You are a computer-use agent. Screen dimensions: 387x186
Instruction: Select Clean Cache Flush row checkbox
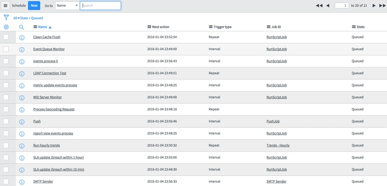click(6, 37)
